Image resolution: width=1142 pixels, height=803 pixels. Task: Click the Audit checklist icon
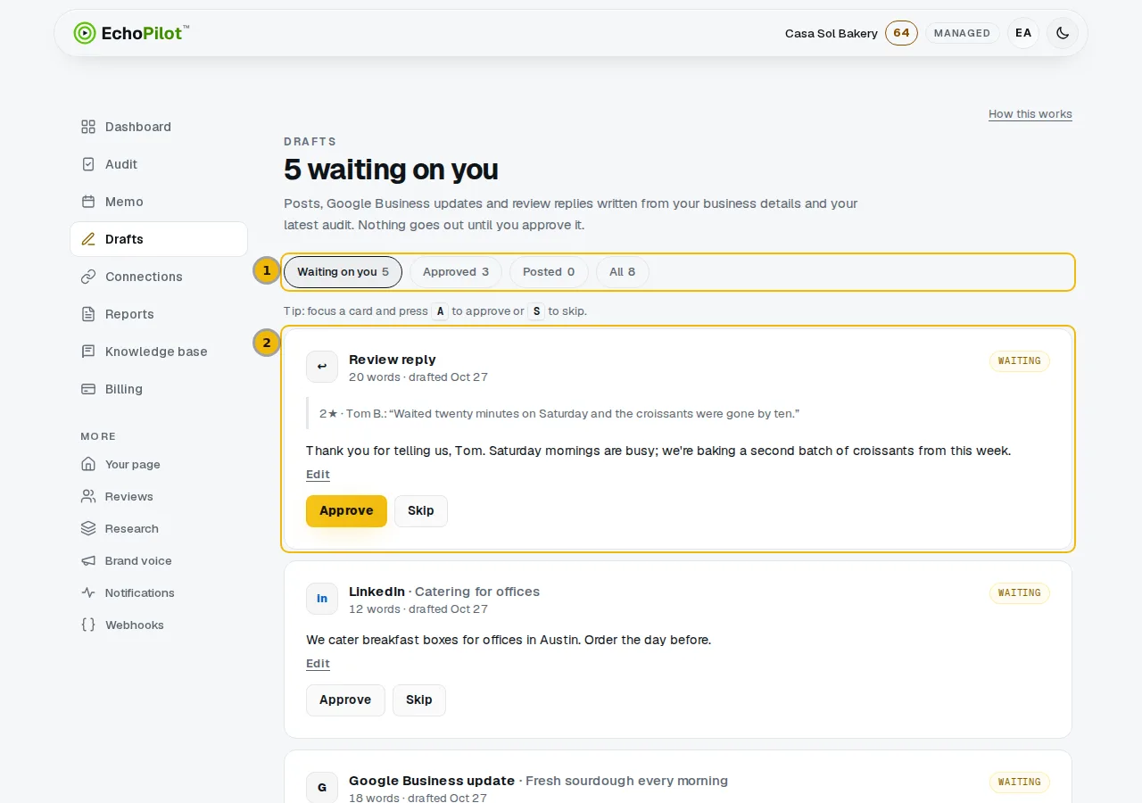(x=88, y=164)
